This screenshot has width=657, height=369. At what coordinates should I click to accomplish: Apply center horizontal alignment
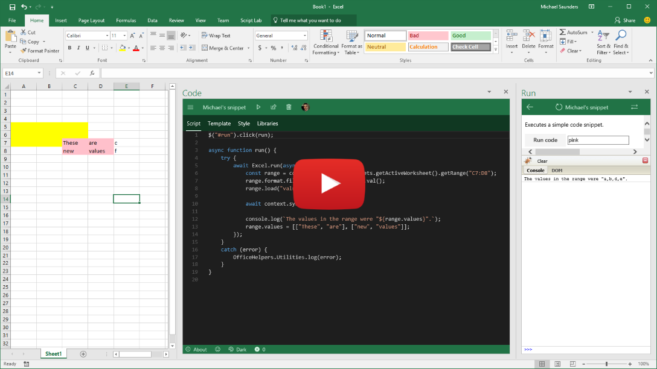click(x=162, y=48)
